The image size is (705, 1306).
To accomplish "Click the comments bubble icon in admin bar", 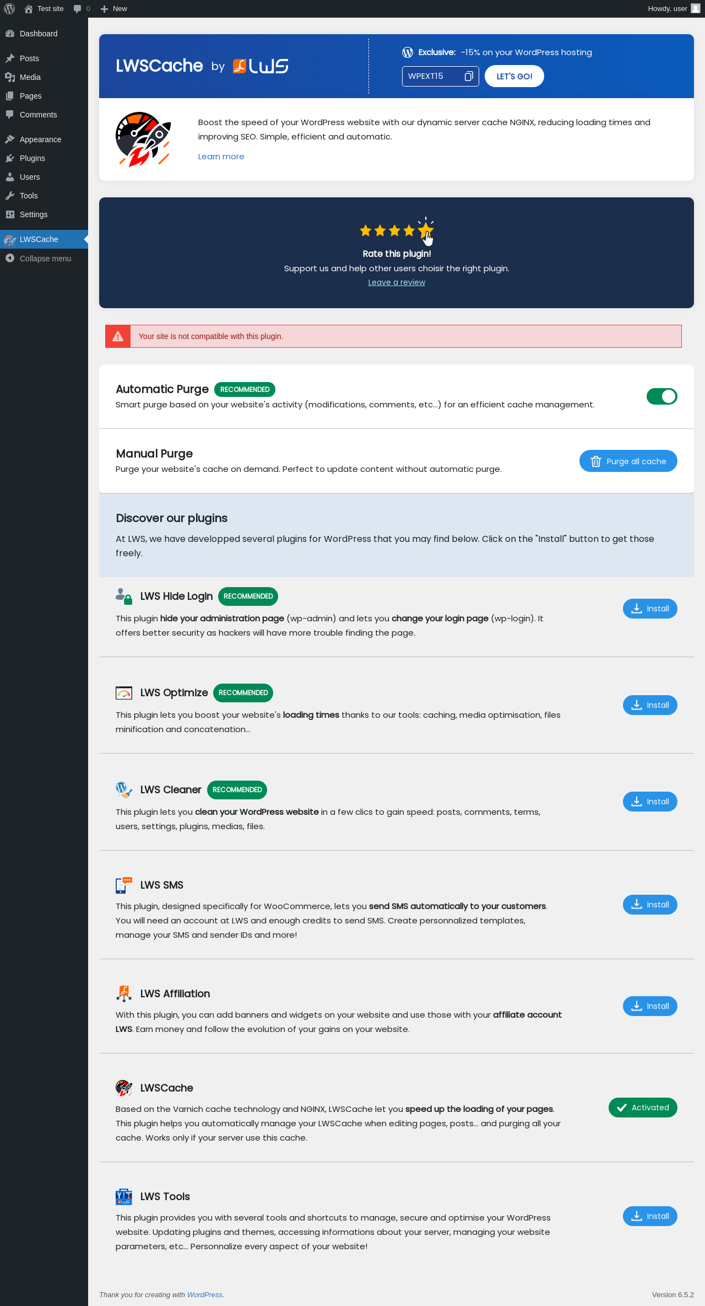I will [x=78, y=9].
